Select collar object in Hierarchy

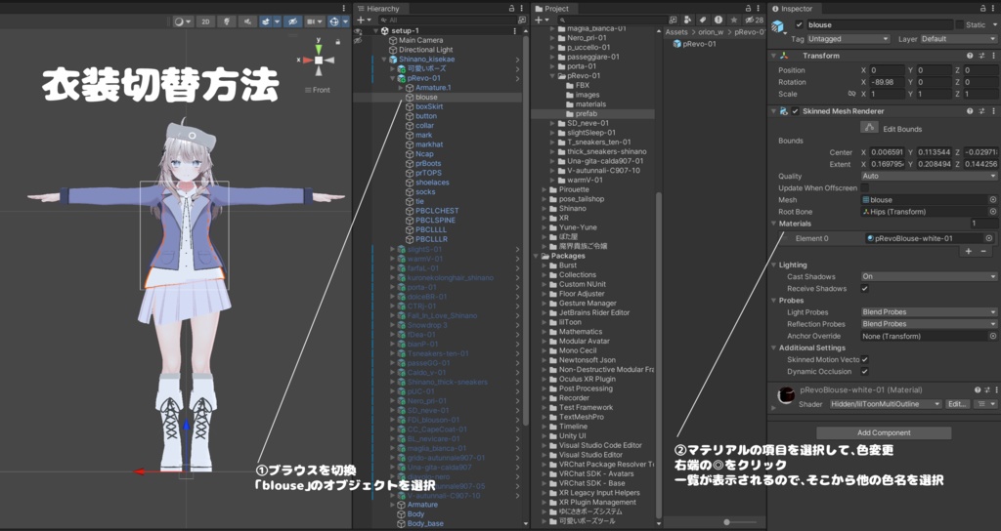coord(424,126)
